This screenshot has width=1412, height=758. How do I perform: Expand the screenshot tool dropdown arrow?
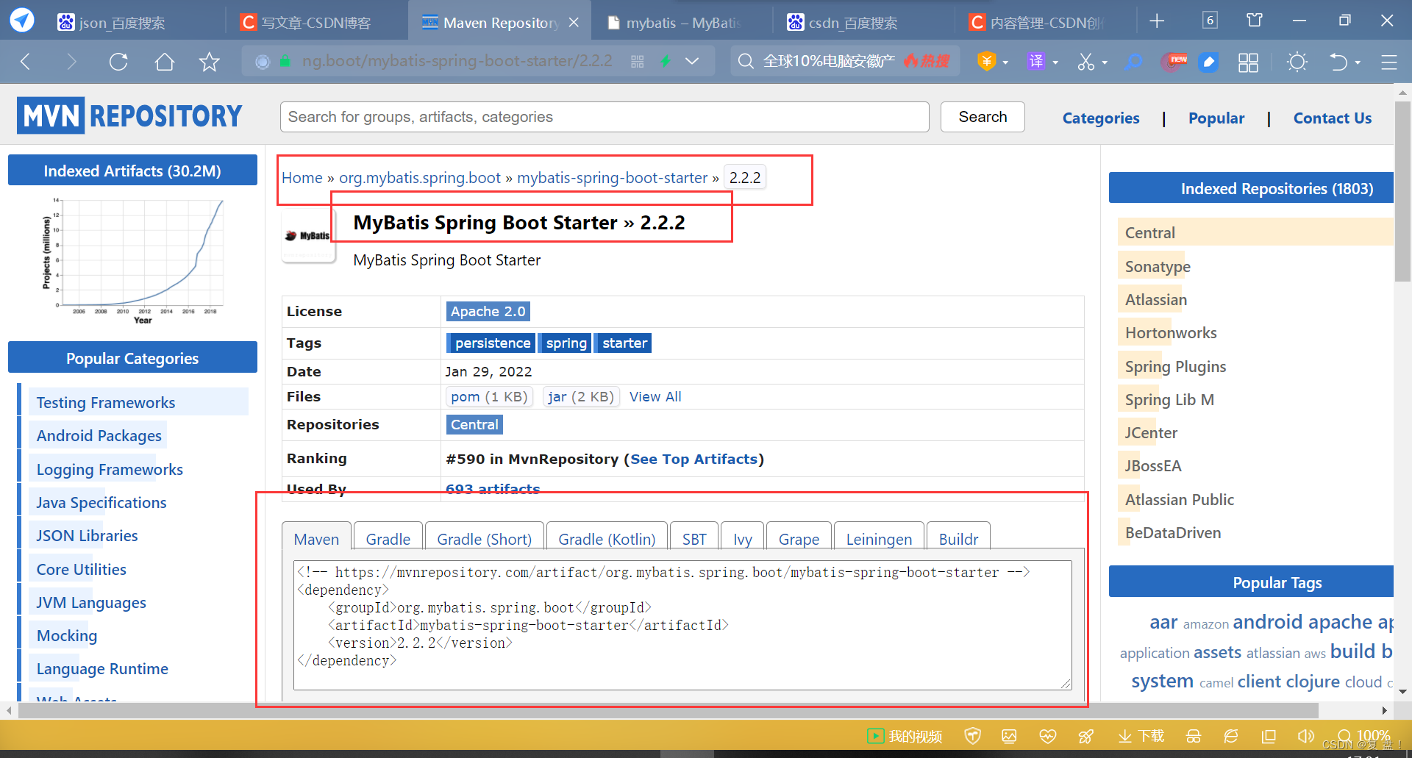[x=1105, y=62]
